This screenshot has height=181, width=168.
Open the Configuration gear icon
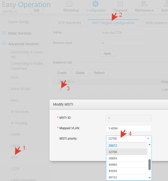[95, 4]
